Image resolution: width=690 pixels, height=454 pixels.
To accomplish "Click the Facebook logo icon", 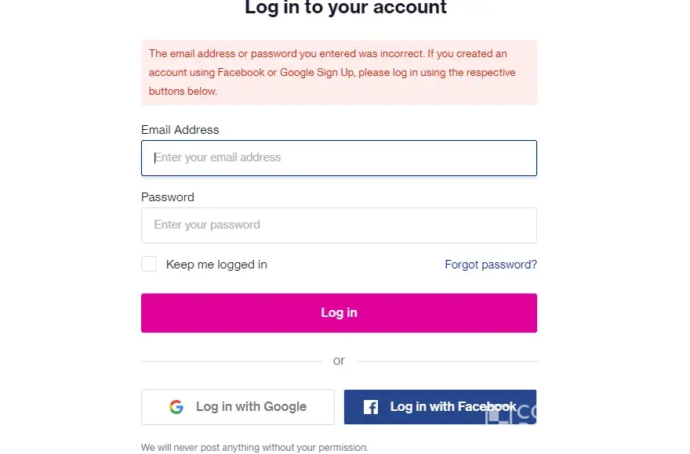I will [x=372, y=407].
